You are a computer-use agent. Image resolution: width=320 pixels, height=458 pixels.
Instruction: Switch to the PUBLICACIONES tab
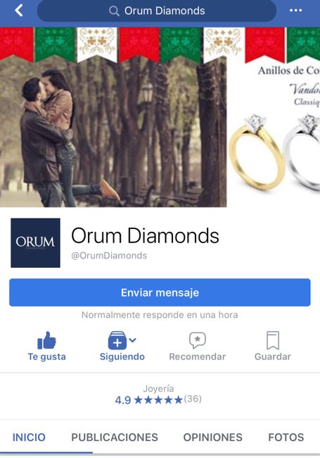(x=115, y=438)
